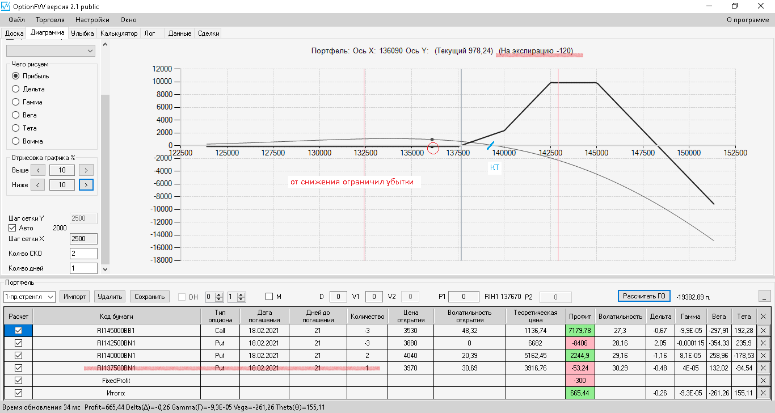This screenshot has width=775, height=413.
Task: Increment the first DH spinner value
Action: [220, 294]
